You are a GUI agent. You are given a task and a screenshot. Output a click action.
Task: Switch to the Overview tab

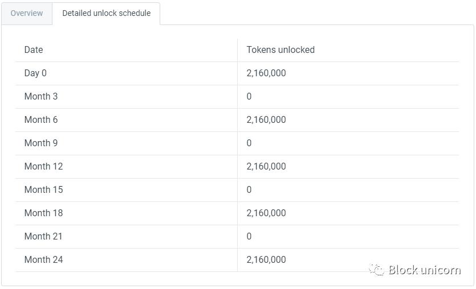(x=27, y=13)
